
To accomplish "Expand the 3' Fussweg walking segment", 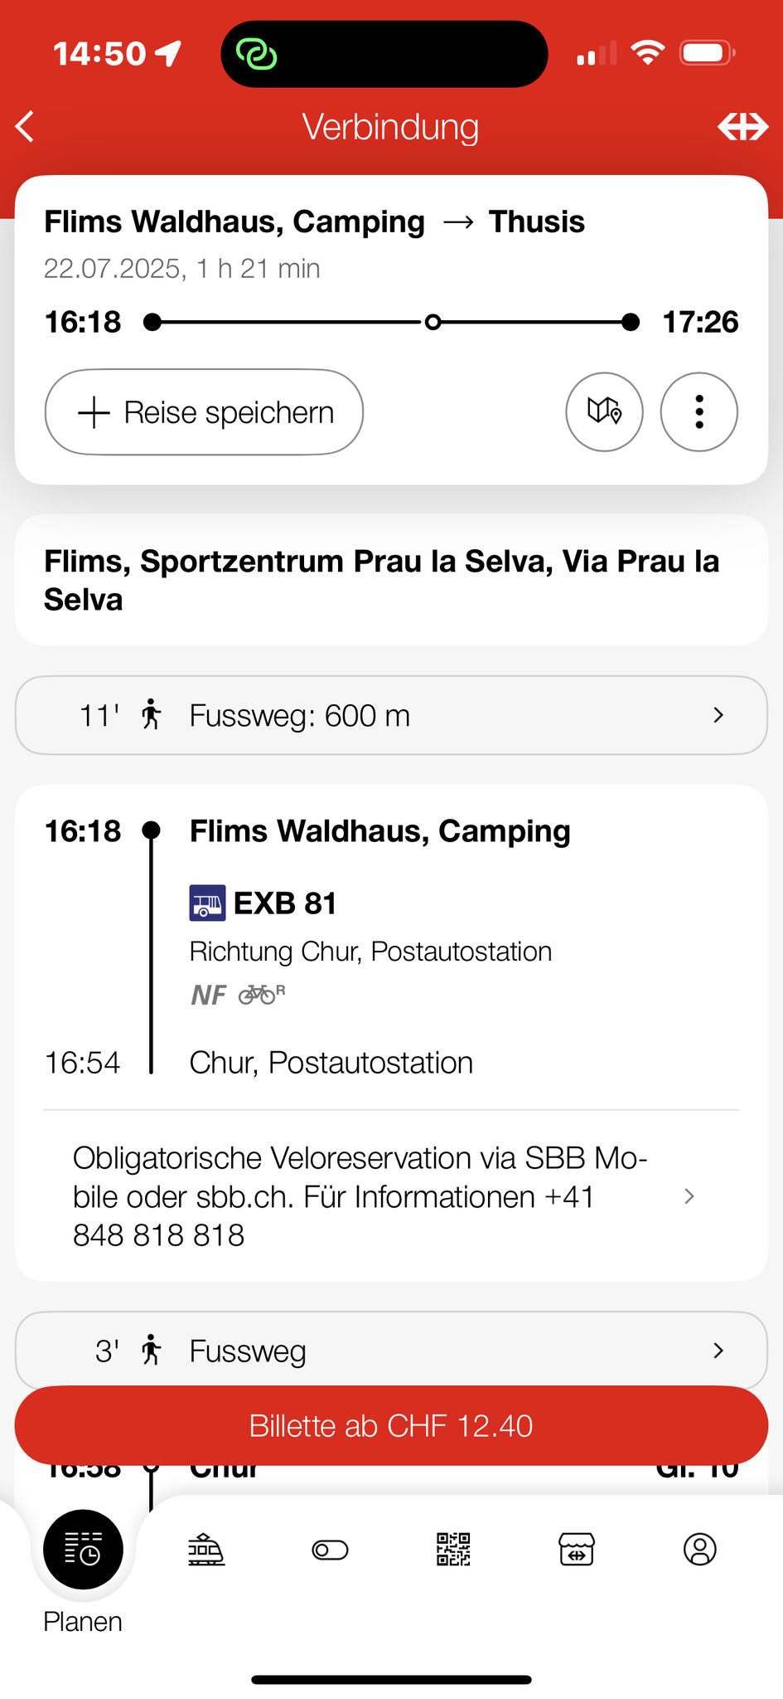I will coord(391,1351).
